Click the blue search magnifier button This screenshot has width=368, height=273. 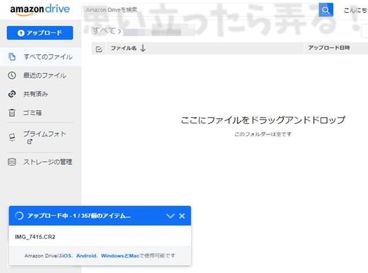326,10
